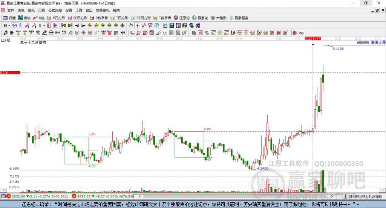Viewport: 386px width, 208px height.
Task: Open the 板块 sector view
Action: point(25,18)
